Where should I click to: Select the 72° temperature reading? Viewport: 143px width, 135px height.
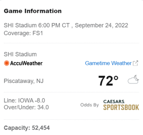(x=108, y=81)
